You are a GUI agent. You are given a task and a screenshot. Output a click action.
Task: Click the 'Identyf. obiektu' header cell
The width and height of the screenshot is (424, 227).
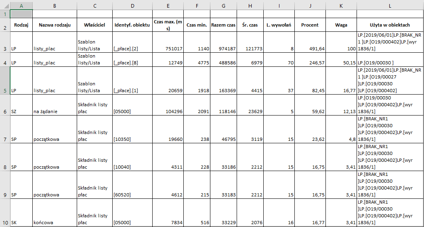[x=132, y=25]
